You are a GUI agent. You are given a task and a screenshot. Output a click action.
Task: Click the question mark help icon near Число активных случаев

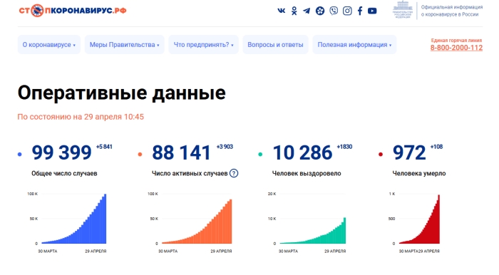(234, 173)
